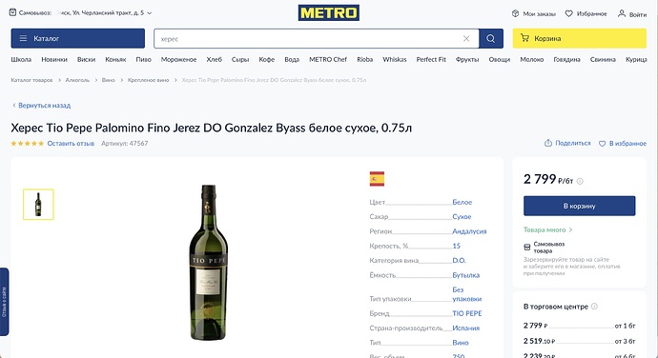
Task: Click the В корзину button
Action: coord(579,206)
